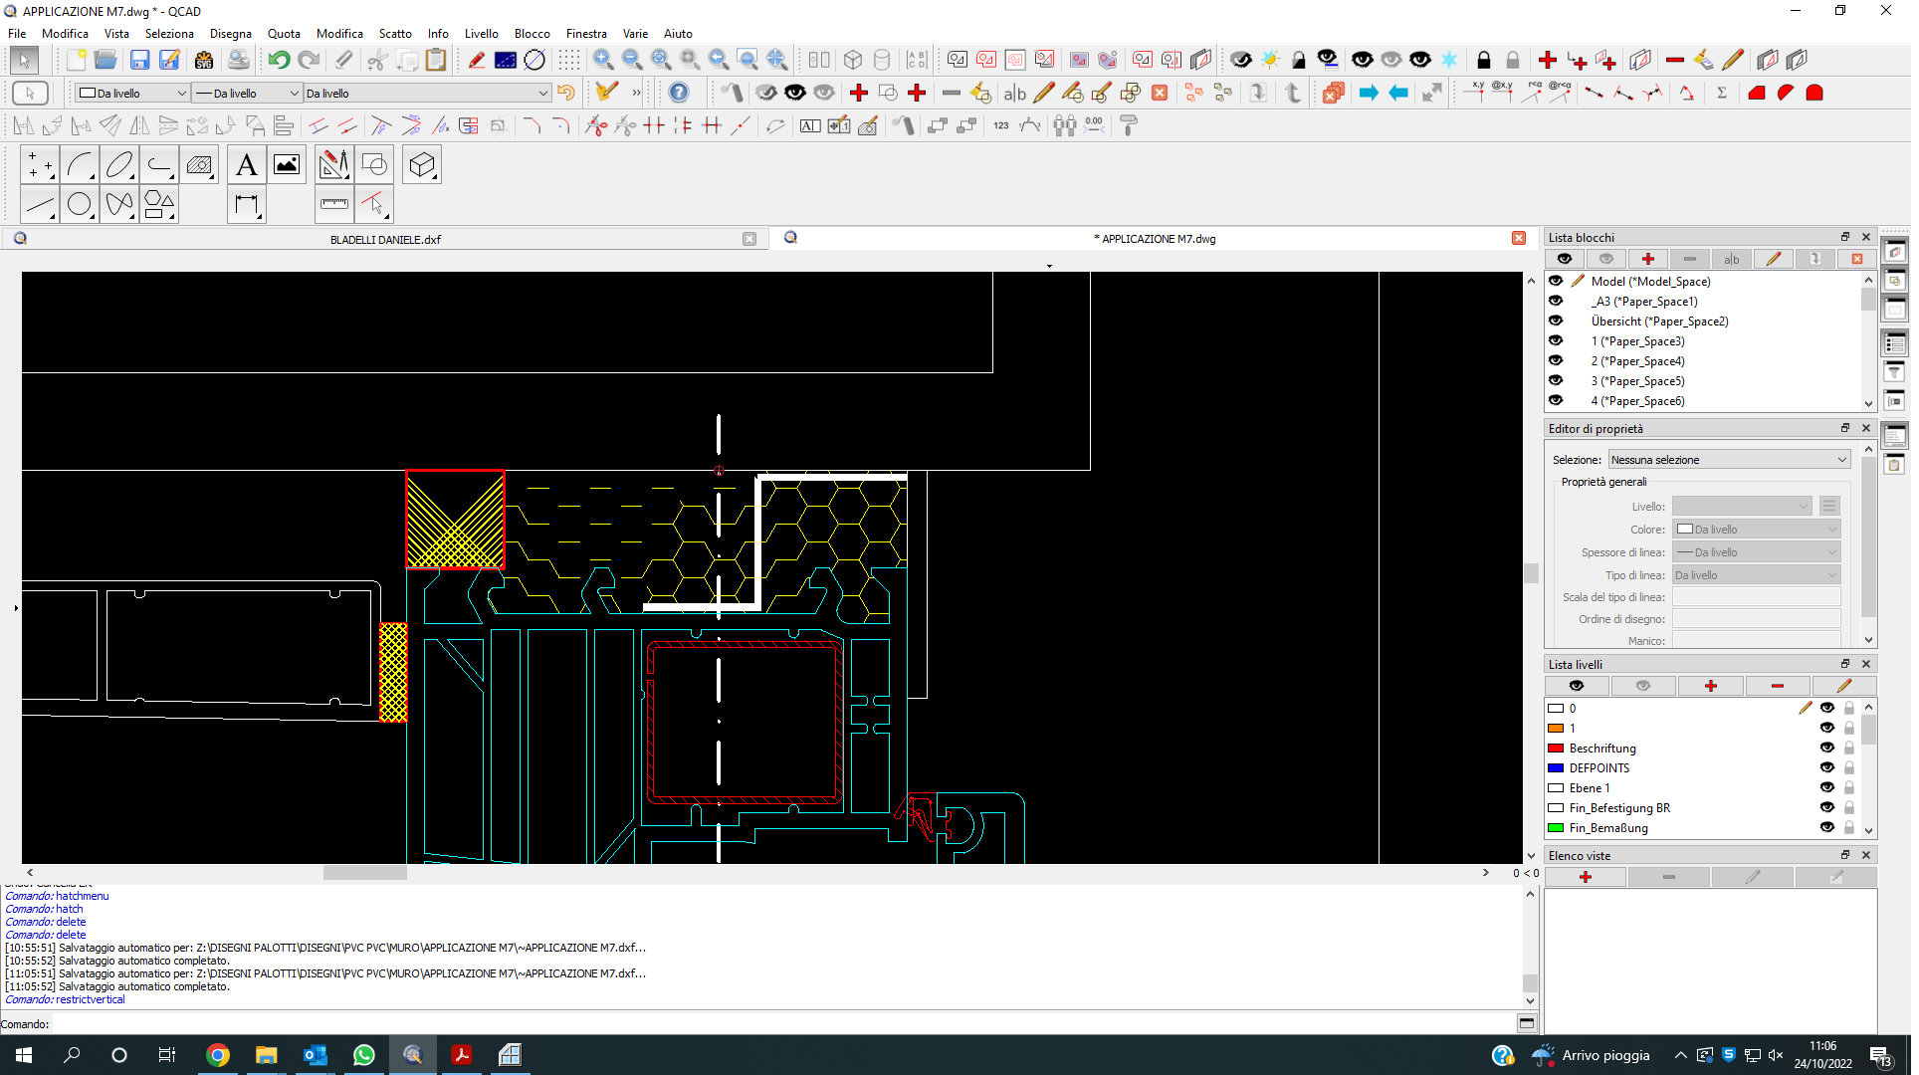This screenshot has height=1075, width=1919.
Task: Open the Hatch tool
Action: point(199,165)
